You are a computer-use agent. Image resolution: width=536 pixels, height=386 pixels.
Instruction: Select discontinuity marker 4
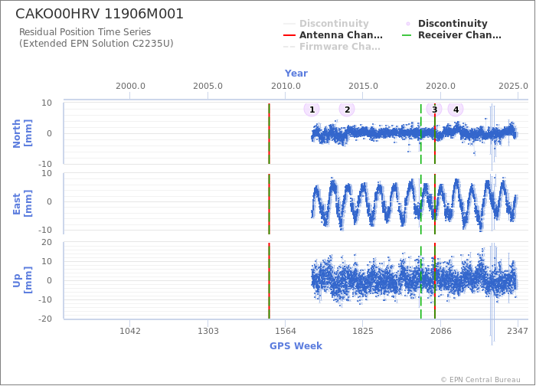coord(456,110)
